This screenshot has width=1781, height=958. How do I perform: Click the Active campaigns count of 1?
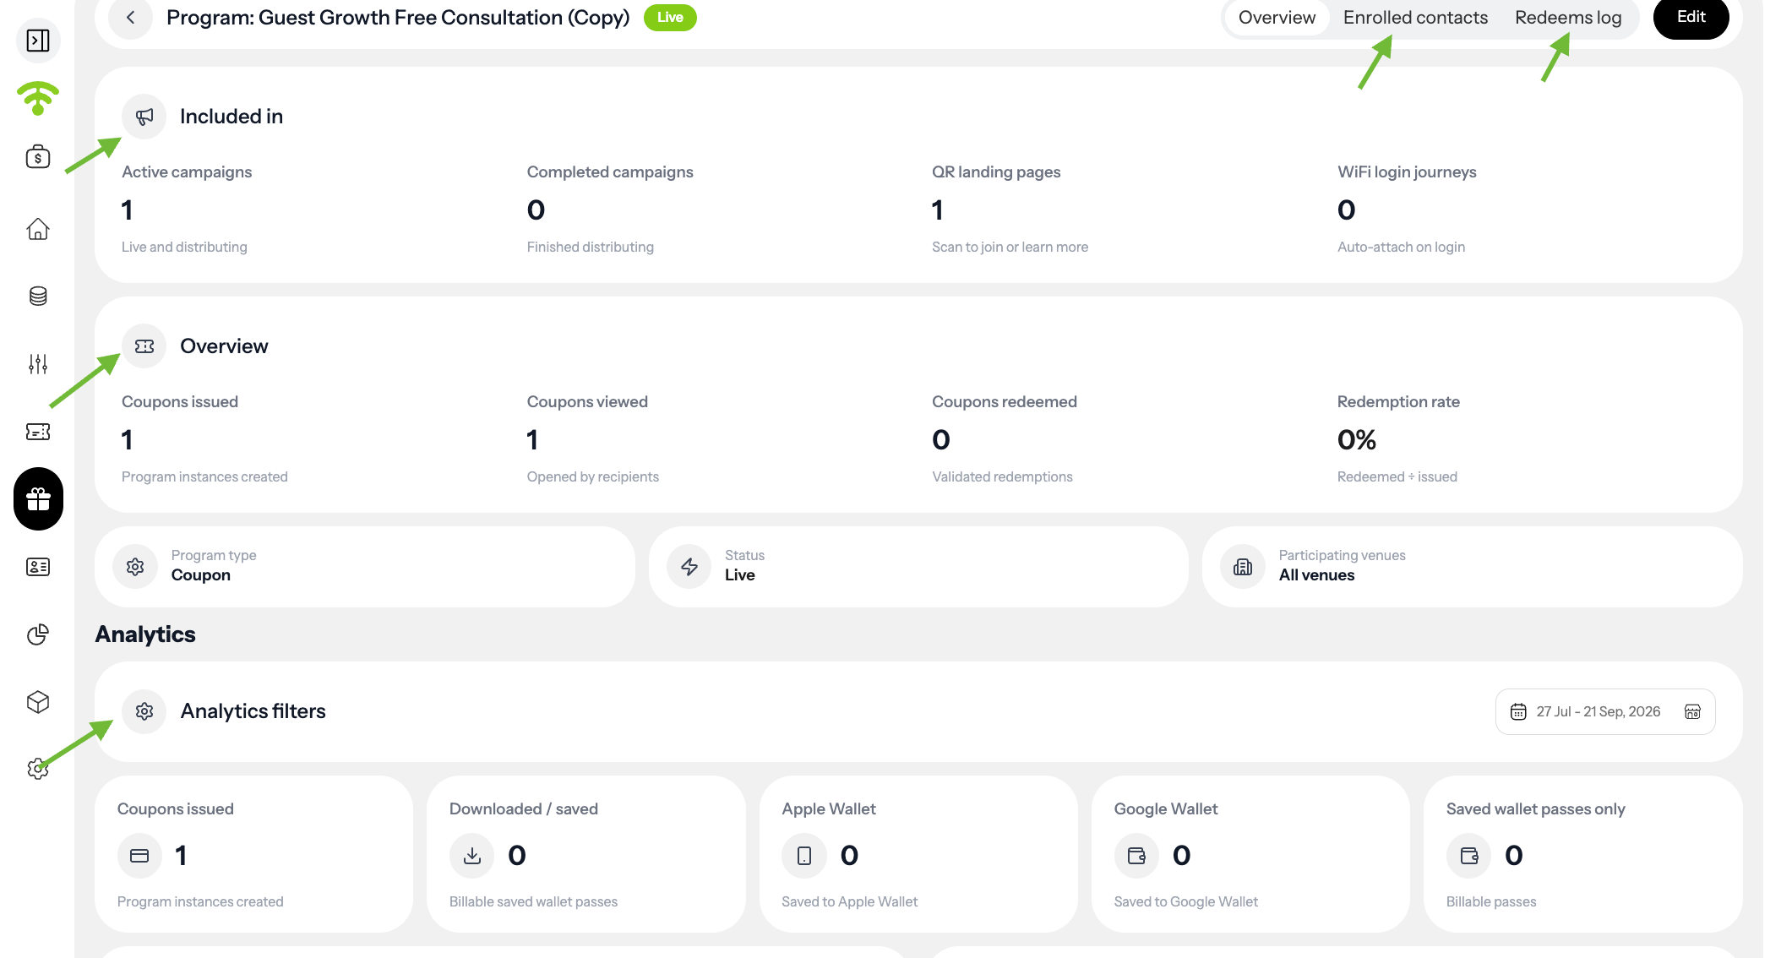[x=127, y=210]
